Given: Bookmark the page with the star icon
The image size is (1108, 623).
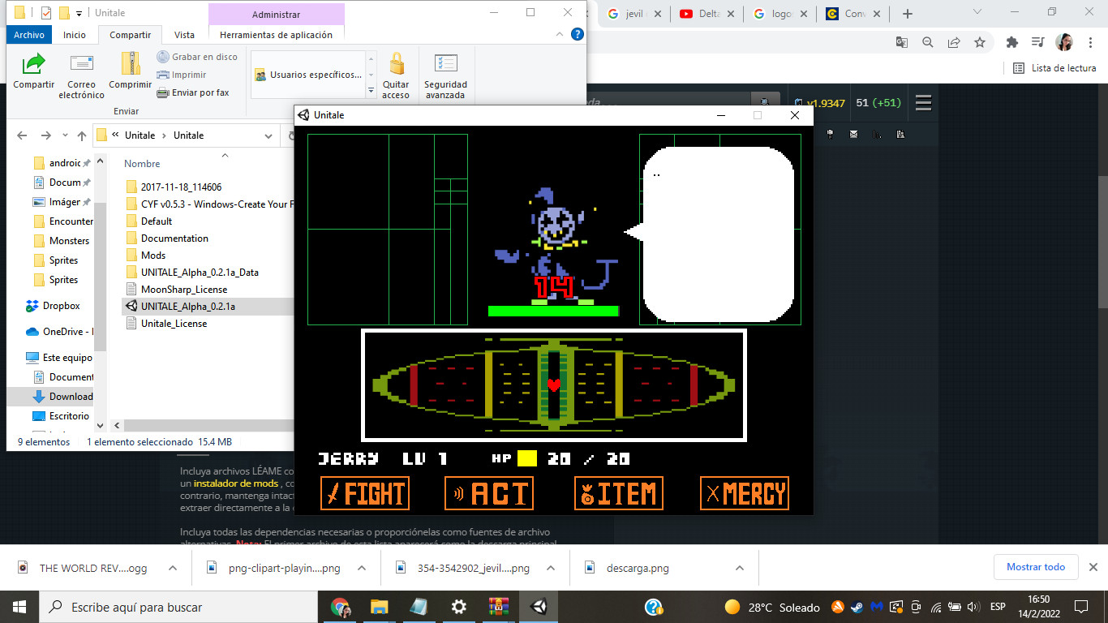Looking at the screenshot, I should click(x=980, y=42).
